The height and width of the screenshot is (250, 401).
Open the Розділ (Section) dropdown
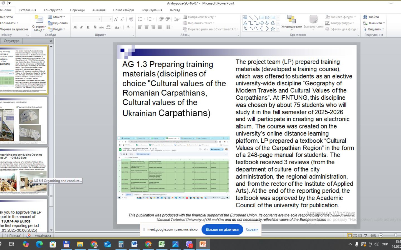[57, 29]
